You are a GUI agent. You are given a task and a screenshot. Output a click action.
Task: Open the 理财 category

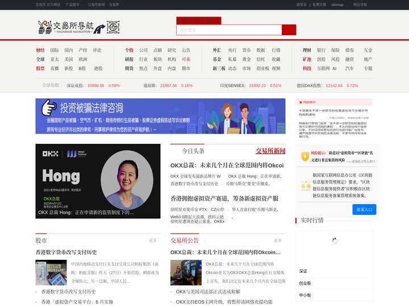pyautogui.click(x=307, y=50)
